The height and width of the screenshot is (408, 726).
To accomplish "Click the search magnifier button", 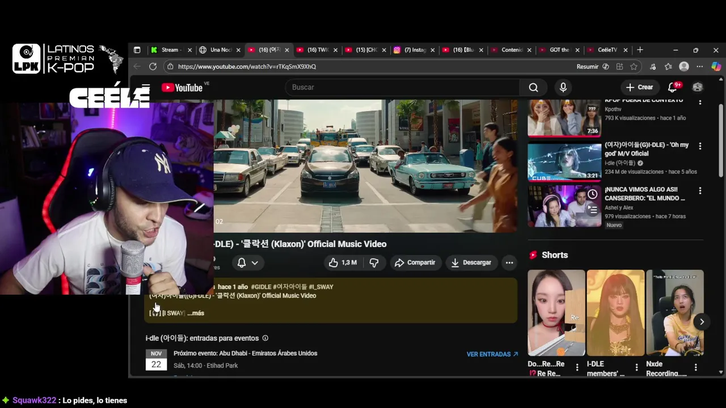I will point(534,87).
